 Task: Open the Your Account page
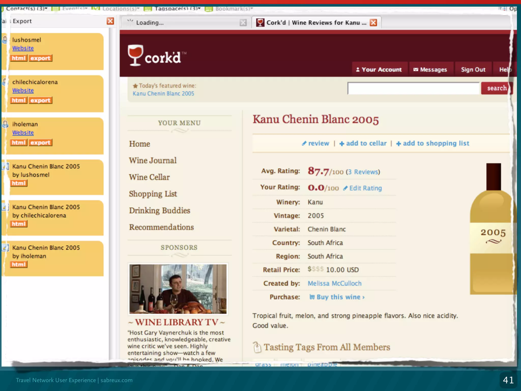click(x=379, y=69)
